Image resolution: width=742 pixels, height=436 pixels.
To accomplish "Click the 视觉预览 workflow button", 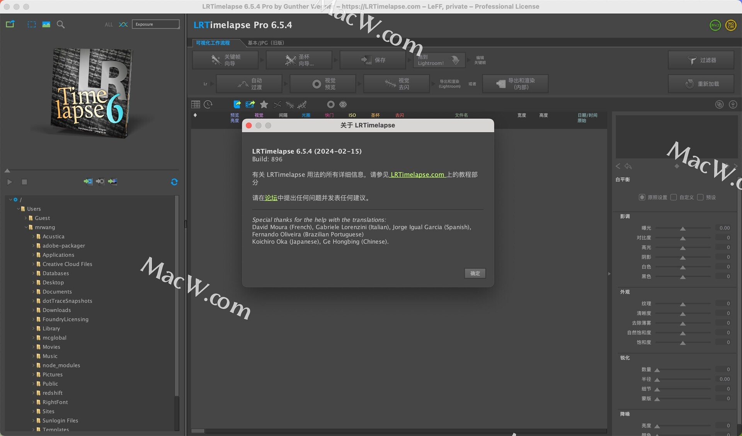I will 323,84.
